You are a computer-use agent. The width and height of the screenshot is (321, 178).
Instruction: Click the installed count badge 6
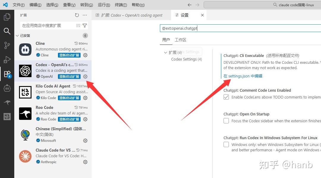click(85, 36)
